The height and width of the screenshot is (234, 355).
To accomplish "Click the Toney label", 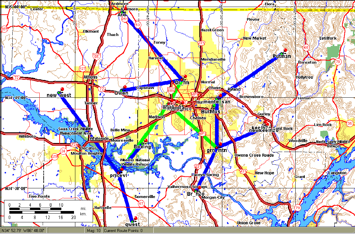I will 159,42.
